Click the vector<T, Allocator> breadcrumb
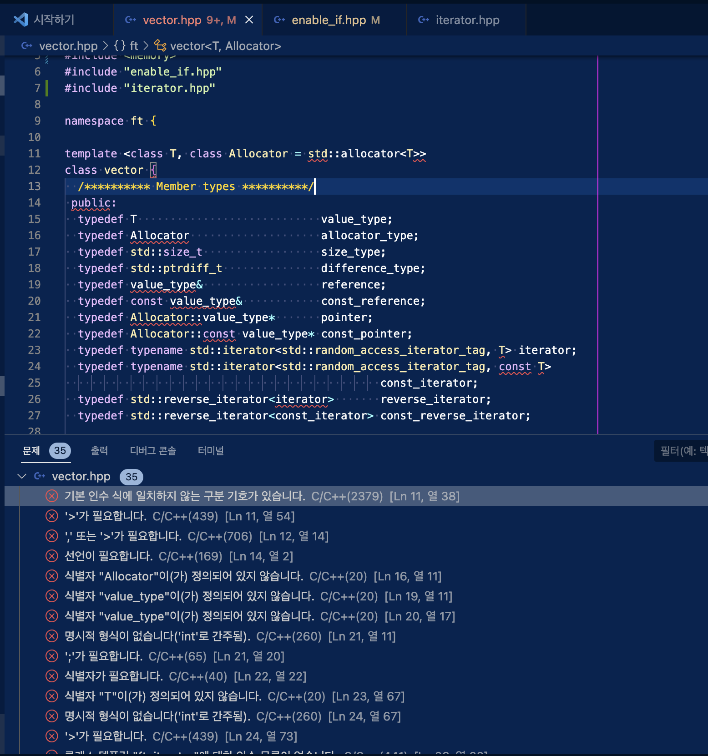This screenshot has height=756, width=708. point(226,46)
